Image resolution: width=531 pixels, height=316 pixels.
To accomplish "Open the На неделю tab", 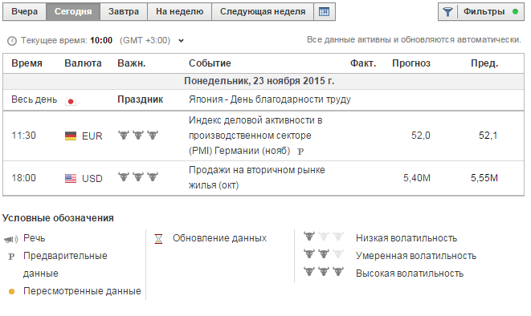I will coord(179,12).
